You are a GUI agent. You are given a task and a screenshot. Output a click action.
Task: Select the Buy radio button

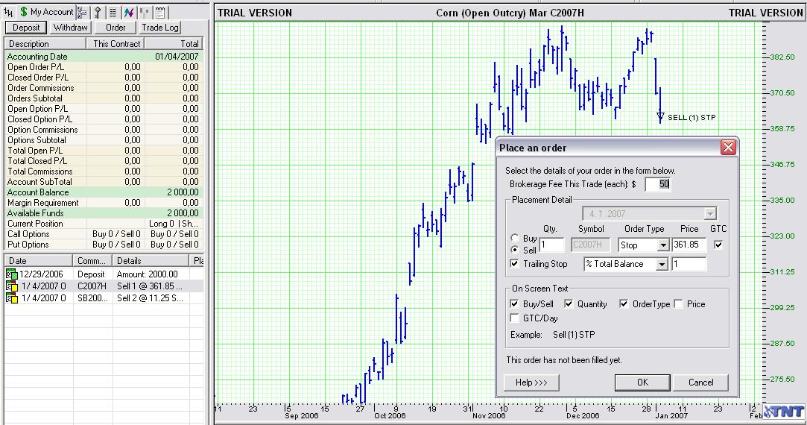(x=515, y=238)
